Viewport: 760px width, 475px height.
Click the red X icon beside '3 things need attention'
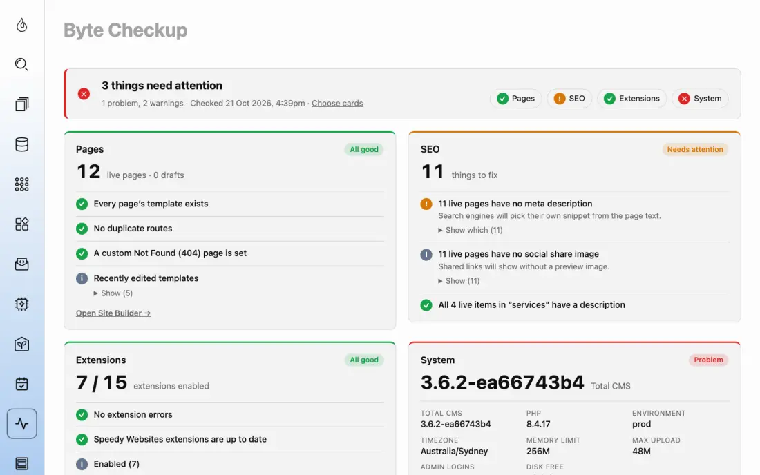tap(84, 93)
